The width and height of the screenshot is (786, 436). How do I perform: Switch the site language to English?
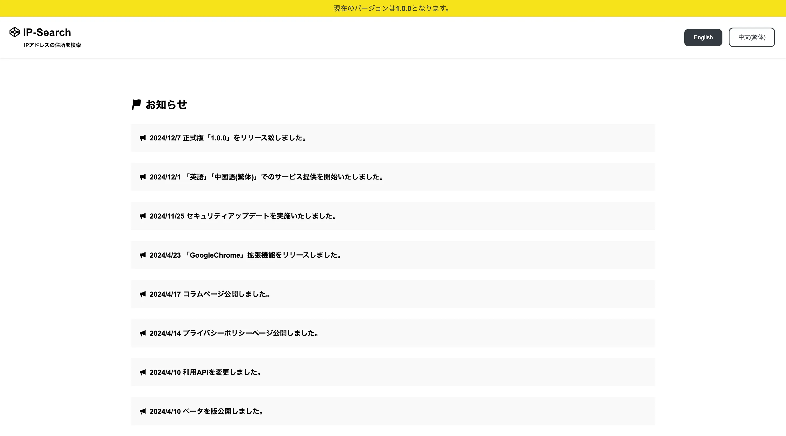coord(703,37)
